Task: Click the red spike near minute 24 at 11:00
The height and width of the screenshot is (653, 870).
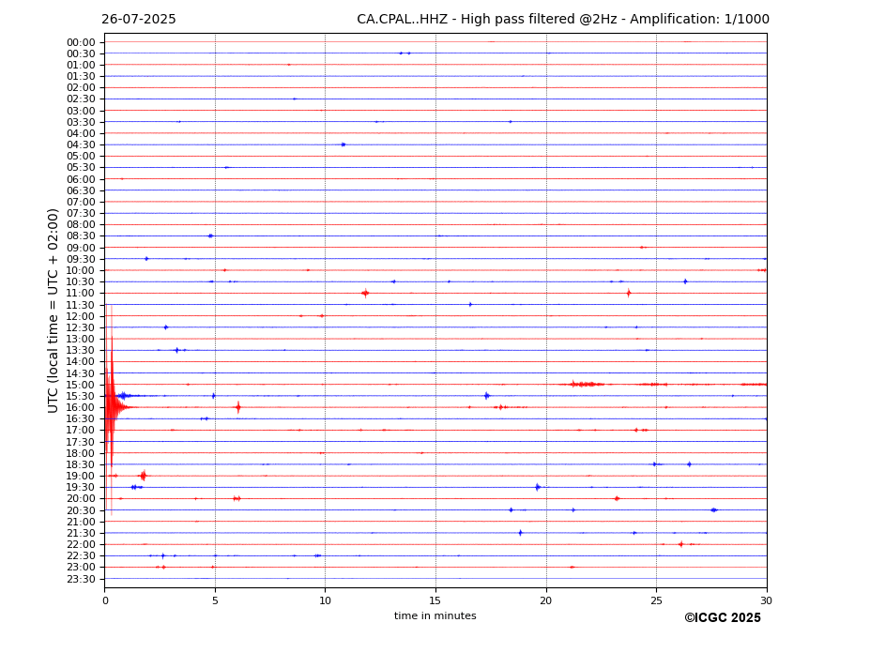Action: pyautogui.click(x=629, y=293)
